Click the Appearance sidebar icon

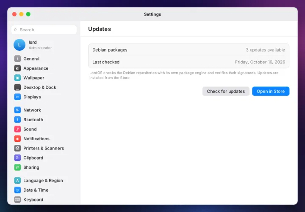tap(17, 68)
